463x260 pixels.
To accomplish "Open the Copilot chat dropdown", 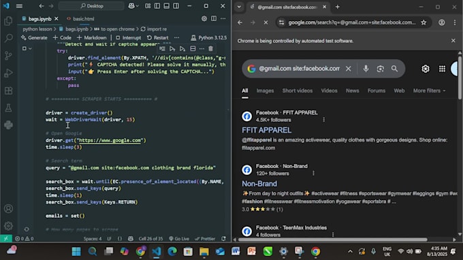I will pyautogui.click(x=133, y=6).
